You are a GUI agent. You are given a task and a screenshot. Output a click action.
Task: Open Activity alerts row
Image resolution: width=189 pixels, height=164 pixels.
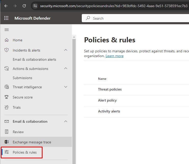point(137,111)
